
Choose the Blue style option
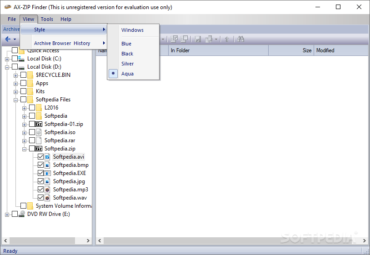133,44
